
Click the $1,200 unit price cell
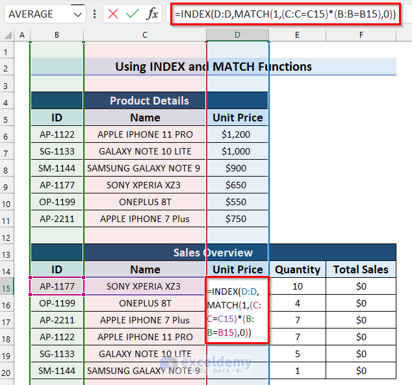coord(237,134)
